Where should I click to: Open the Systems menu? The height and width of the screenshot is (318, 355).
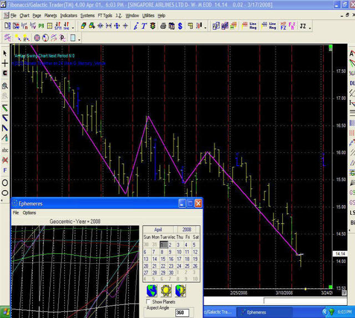click(88, 16)
